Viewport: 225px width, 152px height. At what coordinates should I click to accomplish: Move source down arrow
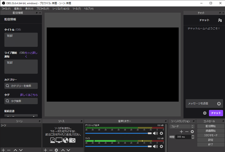pos(68,150)
